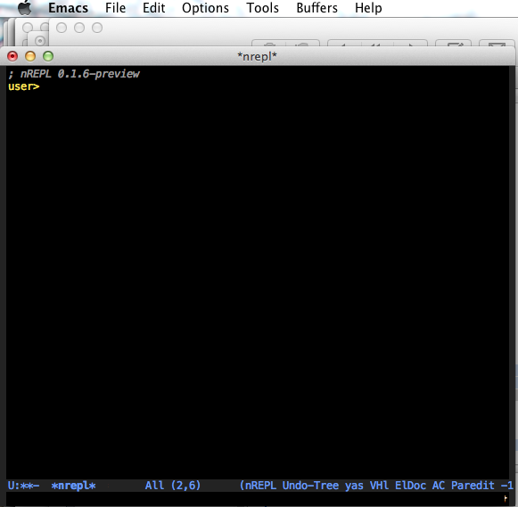The width and height of the screenshot is (518, 507).
Task: Zoom the *nrepl* window with green button
Action: coord(48,56)
